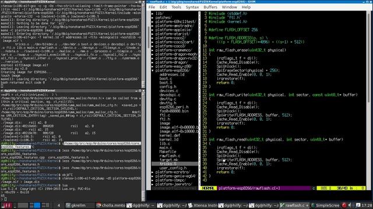Switch to SimpleScreen taskbar button

(x=325, y=206)
